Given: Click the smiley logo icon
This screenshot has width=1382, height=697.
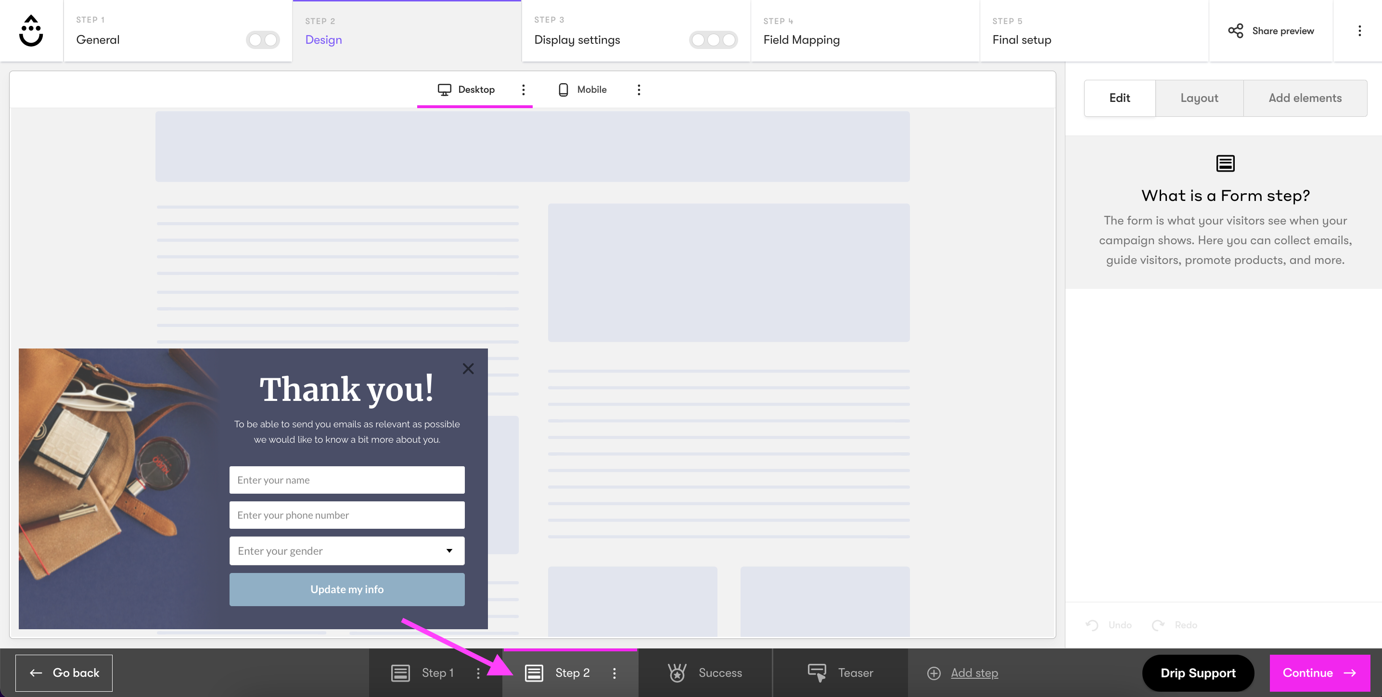Looking at the screenshot, I should 31,31.
